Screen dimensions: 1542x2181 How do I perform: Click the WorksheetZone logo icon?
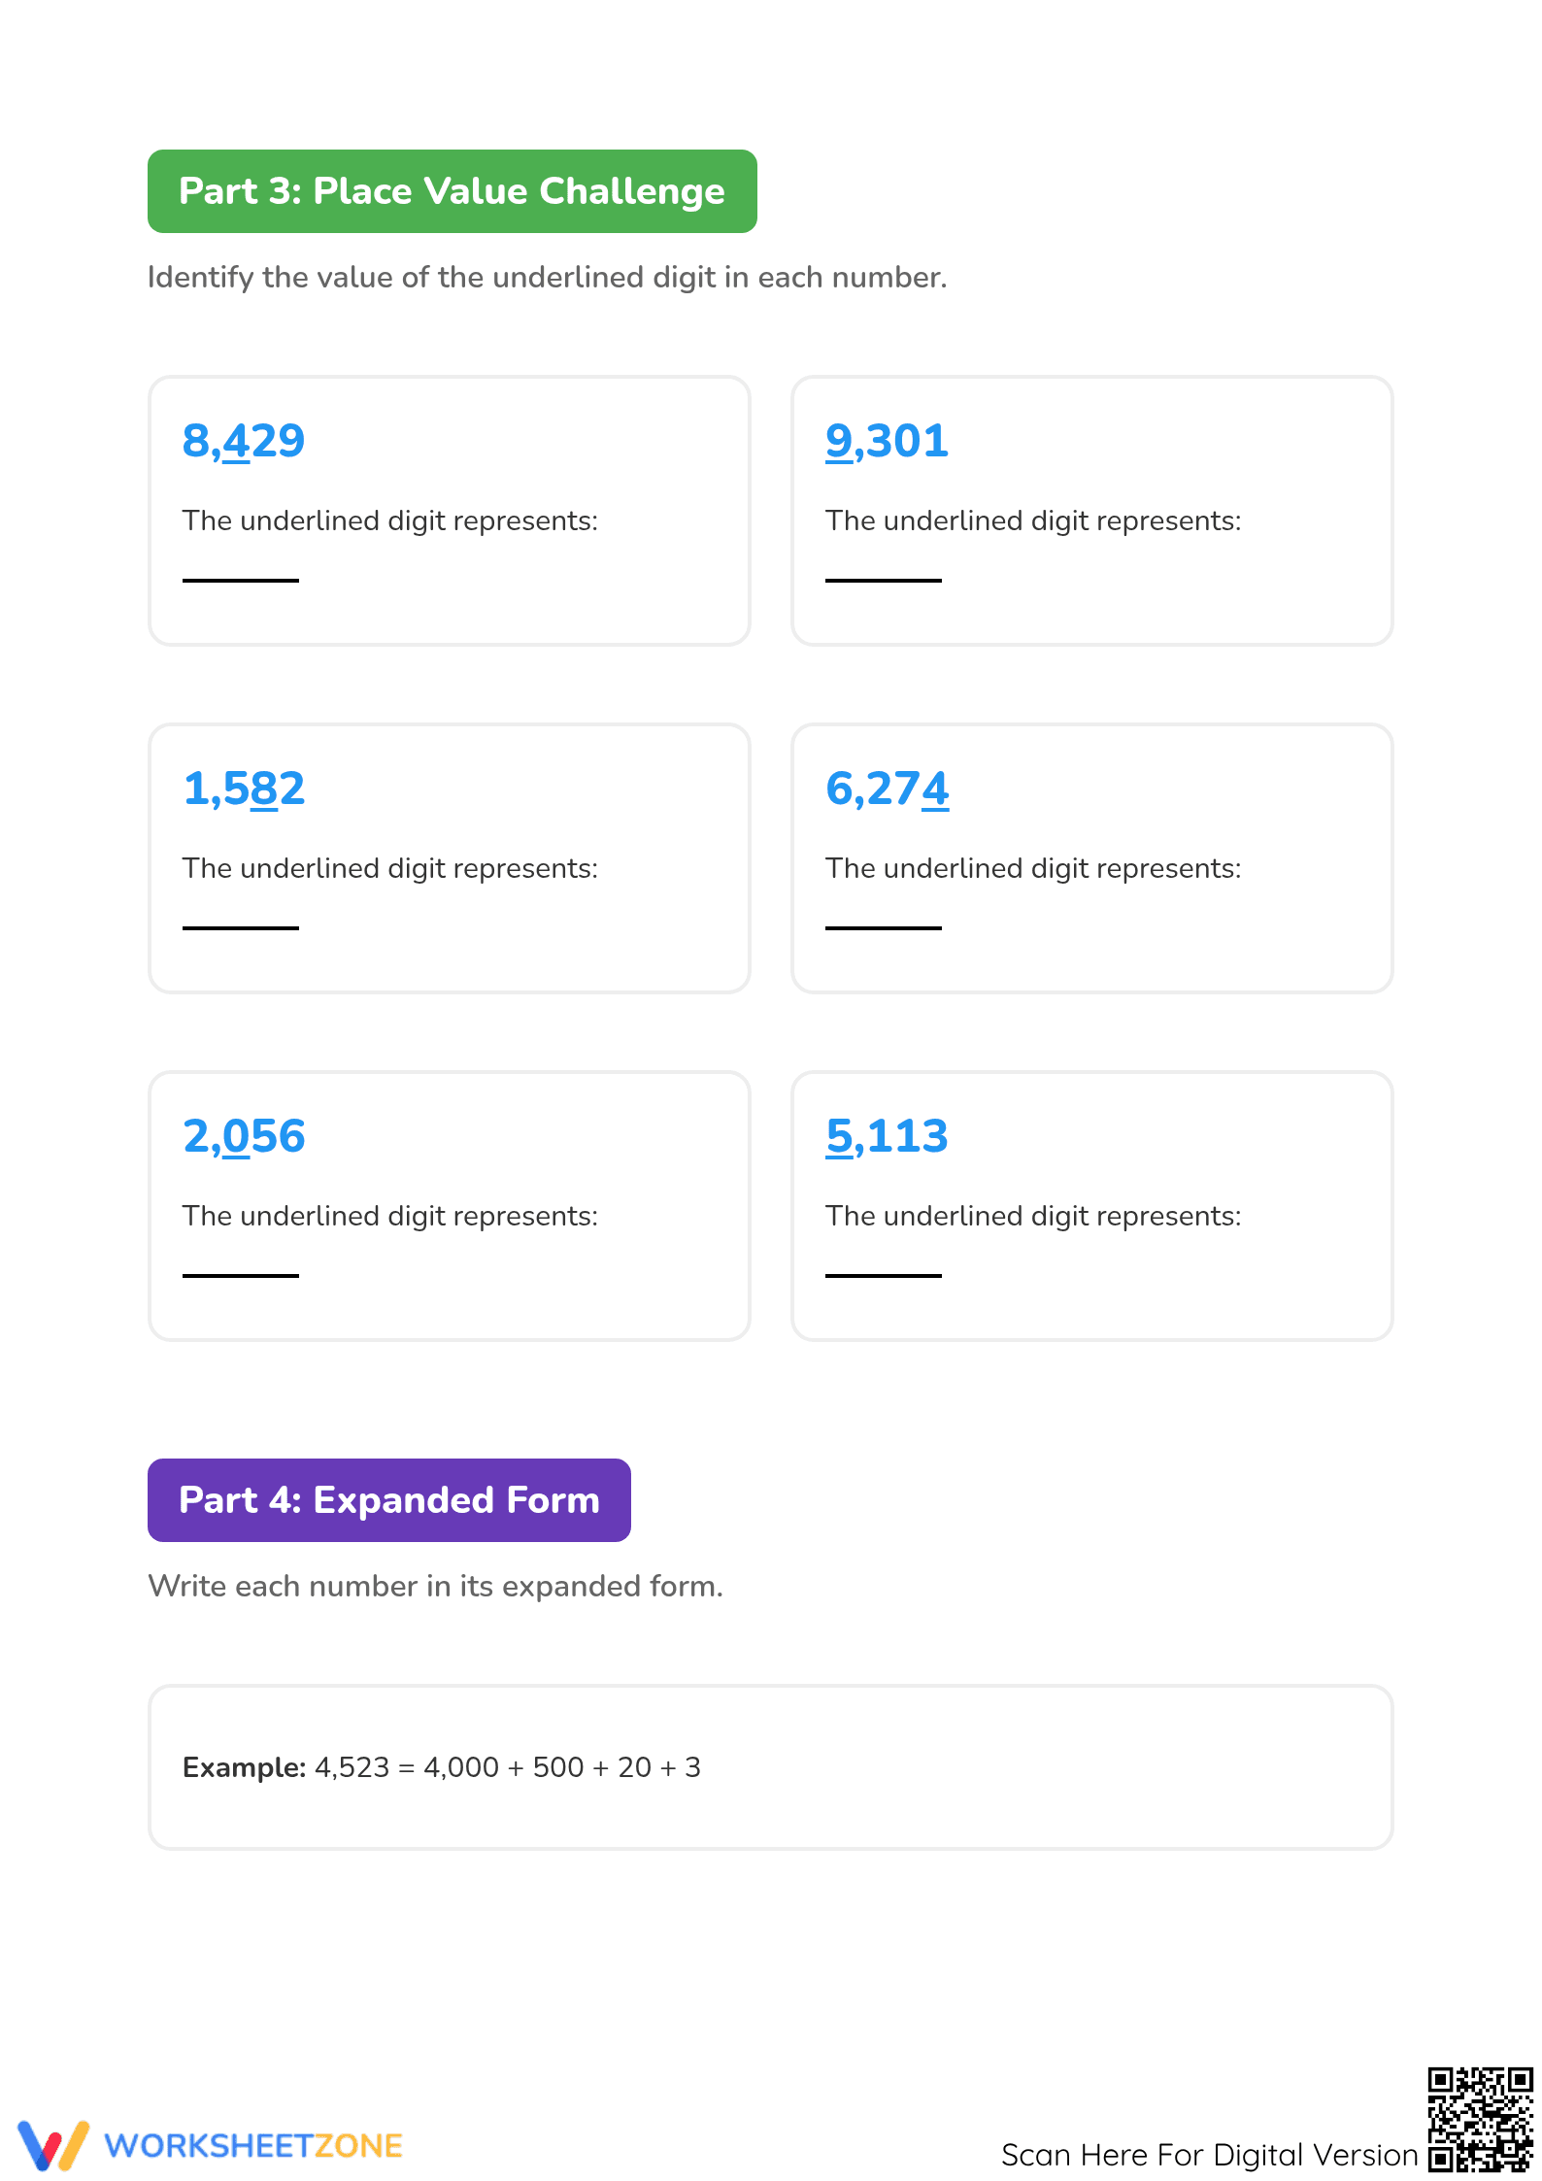[53, 2146]
